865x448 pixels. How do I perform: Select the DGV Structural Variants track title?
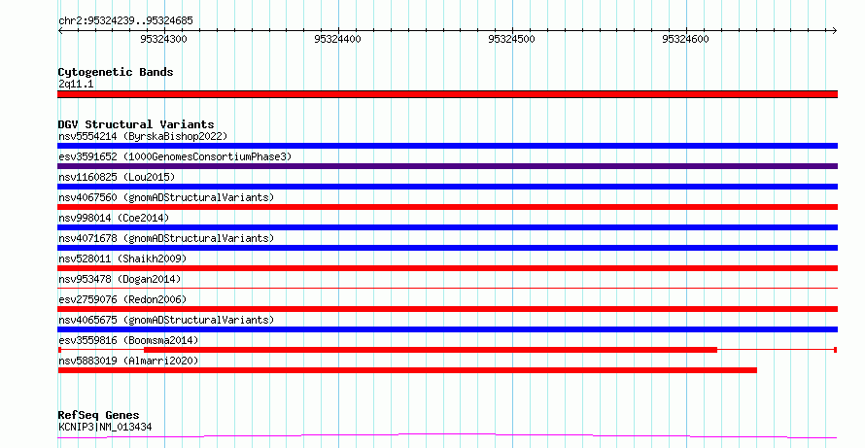click(x=136, y=124)
